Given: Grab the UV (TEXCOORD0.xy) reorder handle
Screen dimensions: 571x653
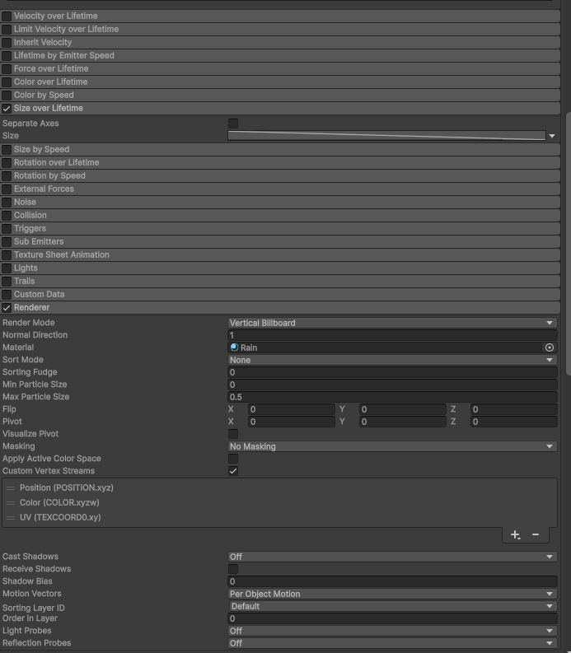Looking at the screenshot, I should (11, 518).
